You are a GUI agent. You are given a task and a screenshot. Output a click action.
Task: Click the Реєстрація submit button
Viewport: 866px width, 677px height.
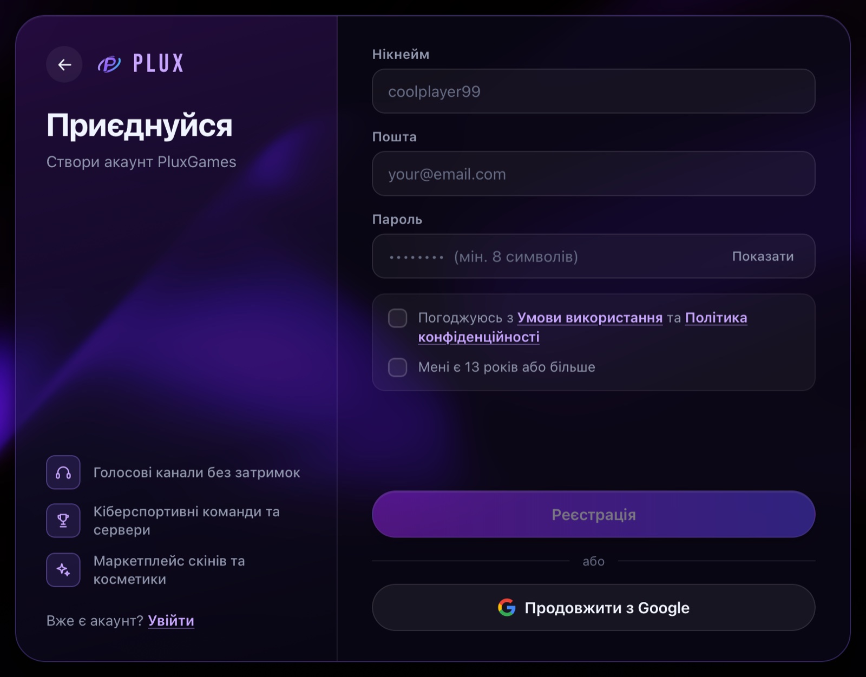tap(594, 515)
